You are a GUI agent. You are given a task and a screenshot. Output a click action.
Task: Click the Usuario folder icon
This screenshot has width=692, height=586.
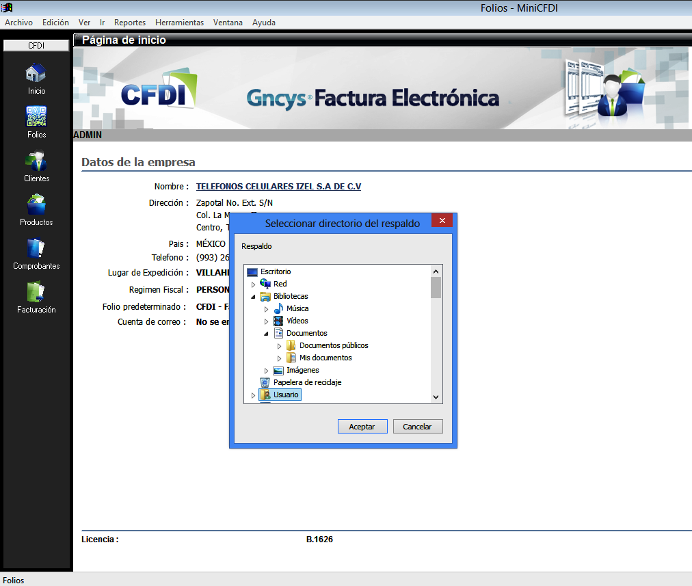coord(265,395)
